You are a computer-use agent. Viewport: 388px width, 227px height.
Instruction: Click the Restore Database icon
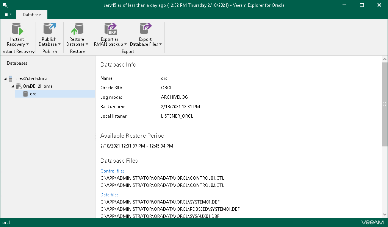(77, 29)
